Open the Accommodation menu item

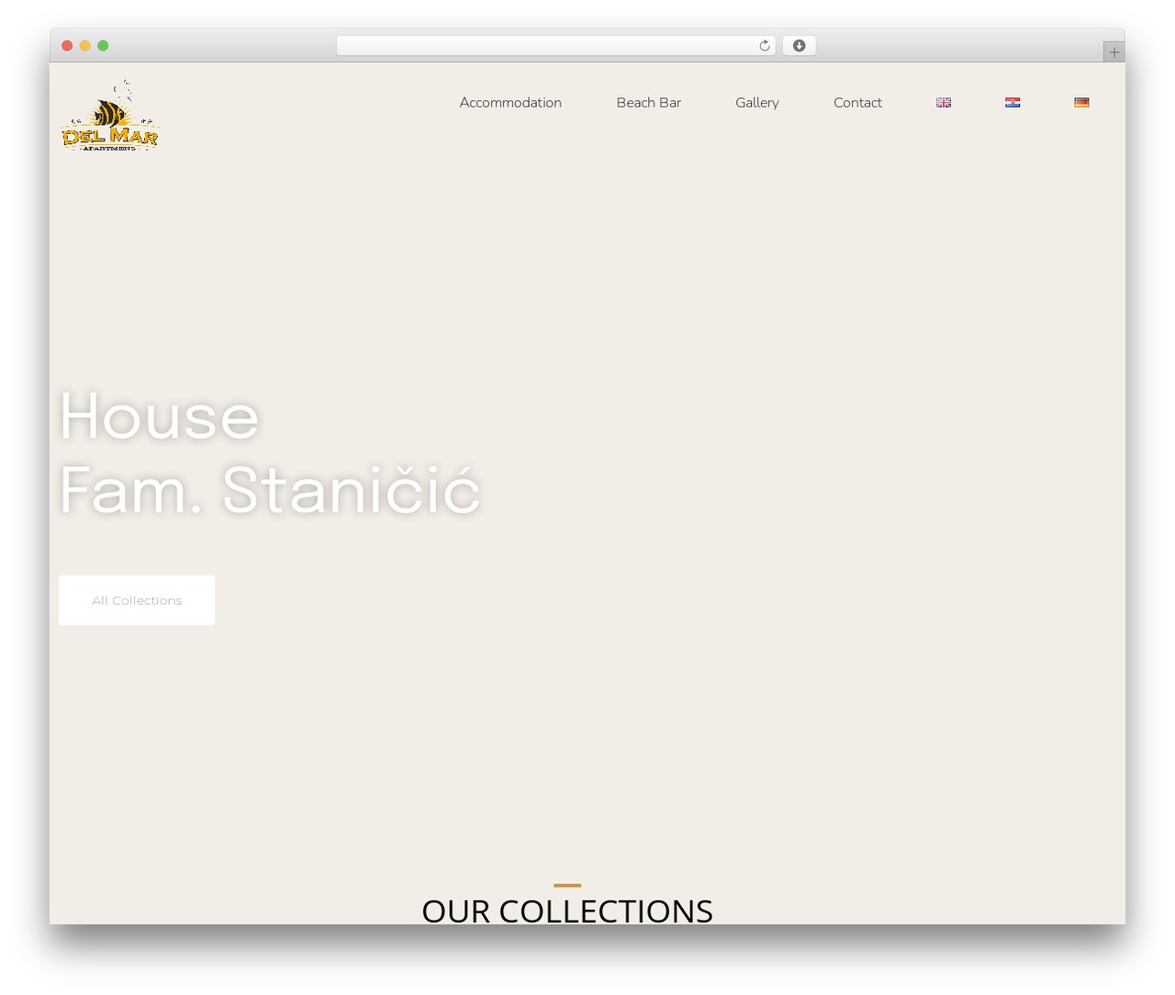510,103
